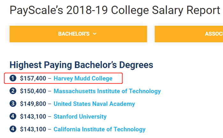Click the rank 2 badge beside MIT
The width and height of the screenshot is (223, 138).
pyautogui.click(x=13, y=91)
